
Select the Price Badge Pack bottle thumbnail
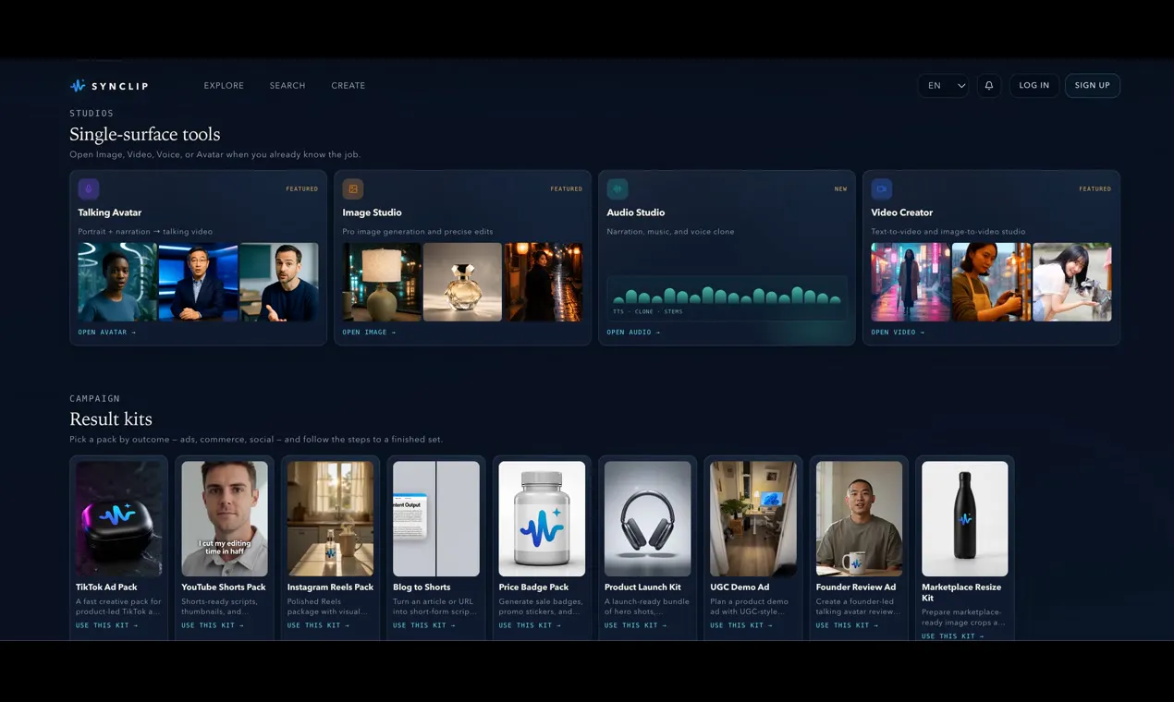(542, 519)
